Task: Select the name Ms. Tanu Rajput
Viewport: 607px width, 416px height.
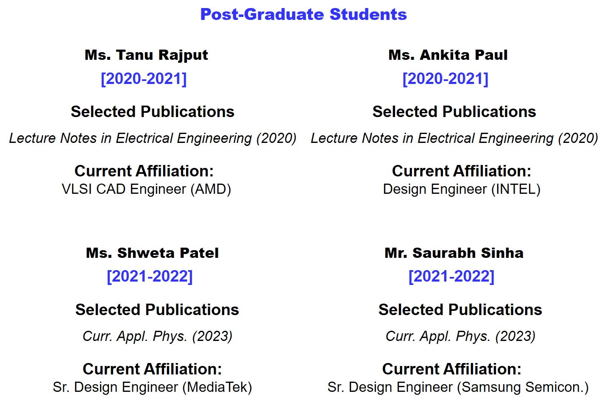Action: [146, 55]
